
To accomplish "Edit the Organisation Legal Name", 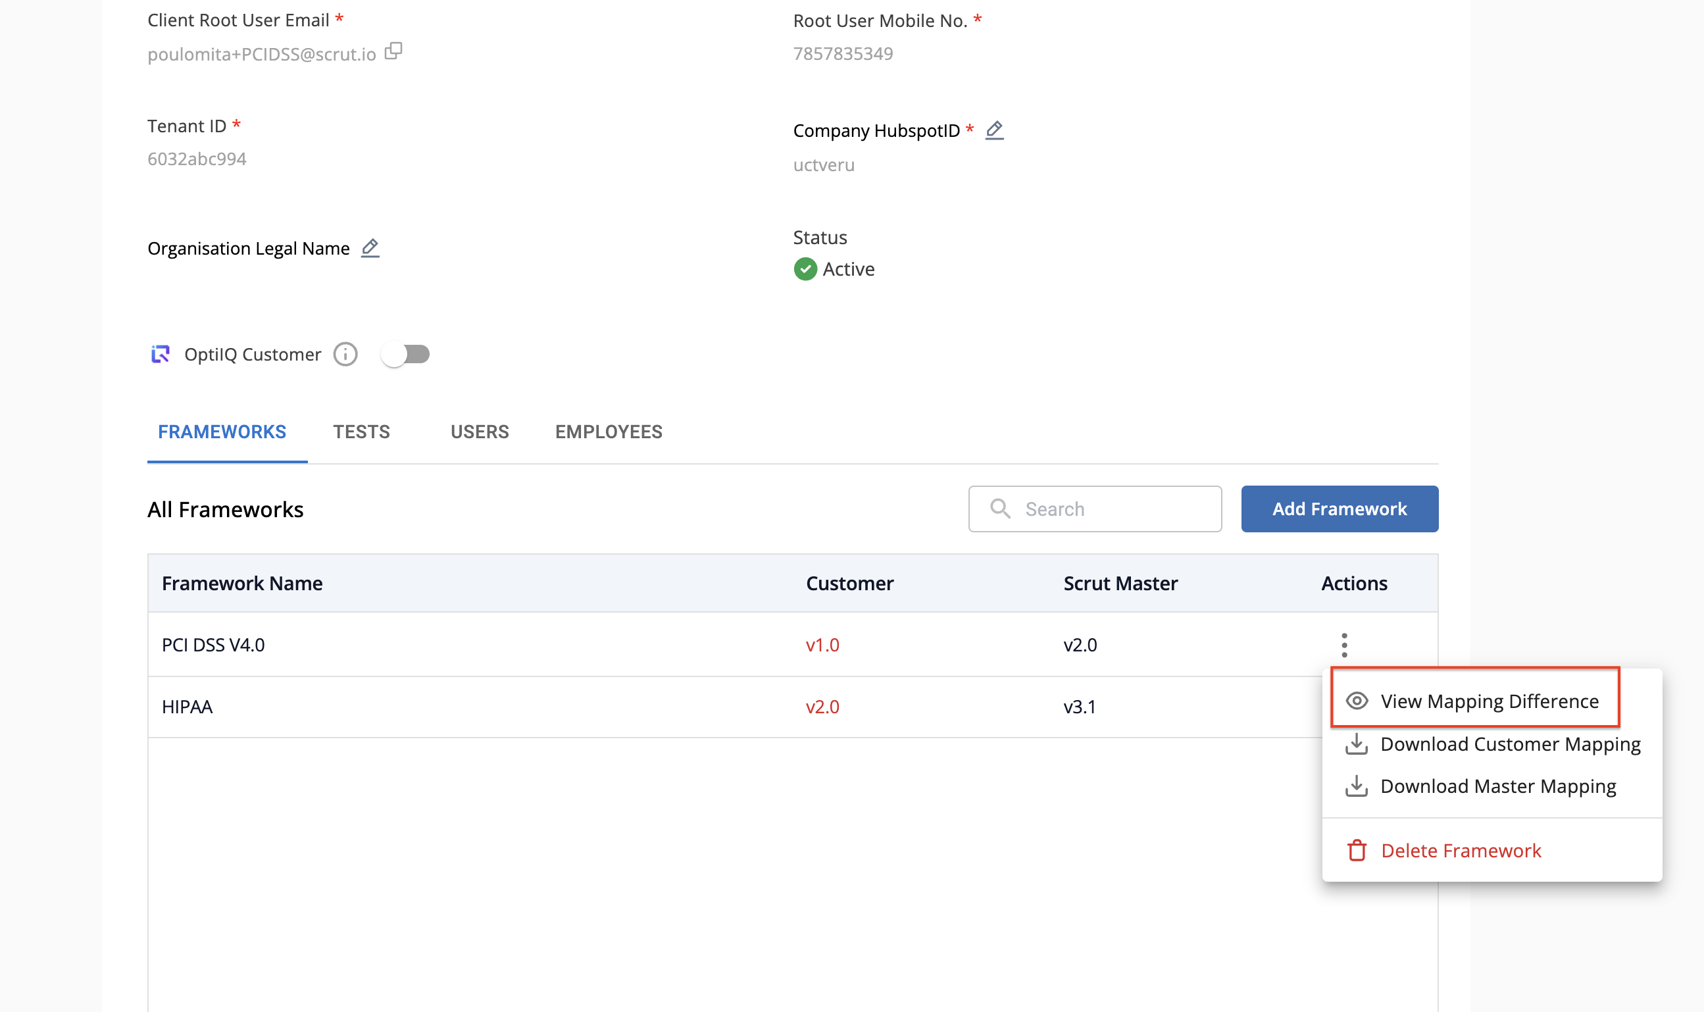I will click(x=370, y=247).
